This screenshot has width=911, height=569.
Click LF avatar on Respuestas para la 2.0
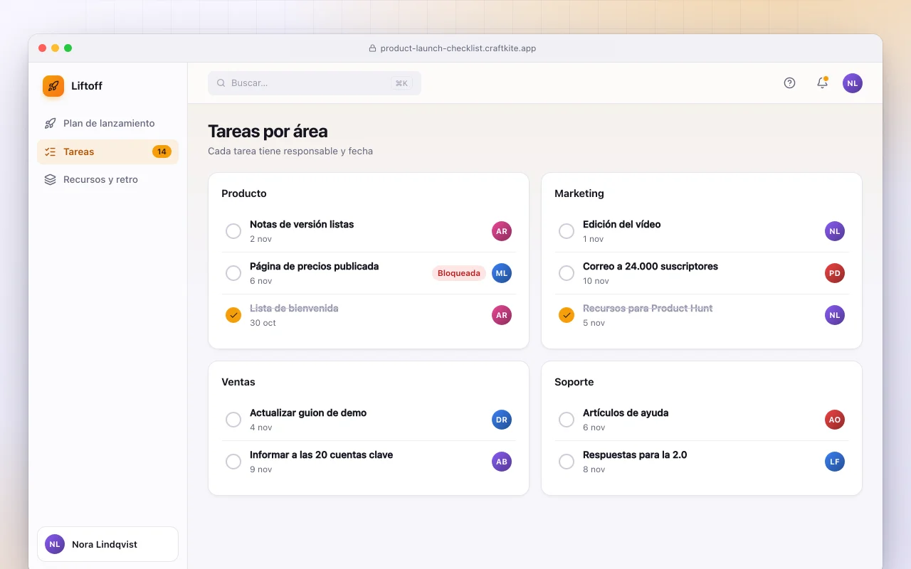[x=835, y=462]
